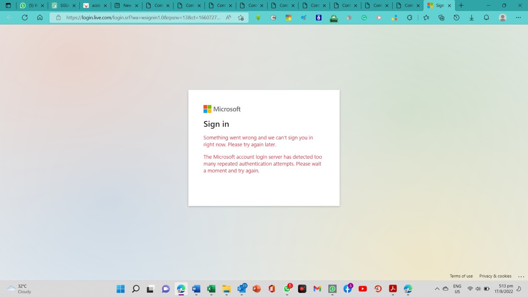Open a new tab with plus button

[461, 6]
